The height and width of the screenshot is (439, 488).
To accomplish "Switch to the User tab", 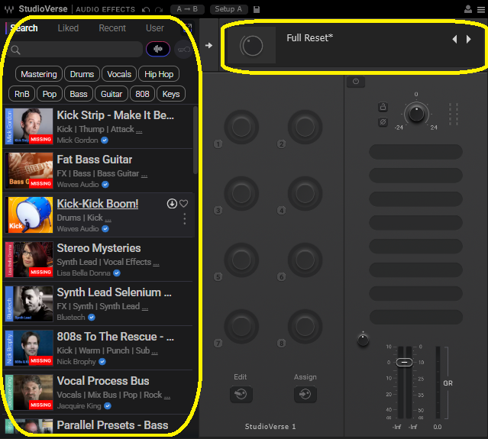I will (155, 28).
